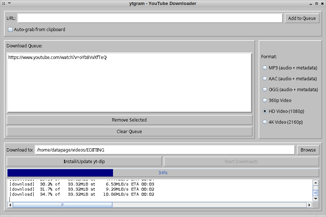Pick OGG (audio + metadata) format

265,89
